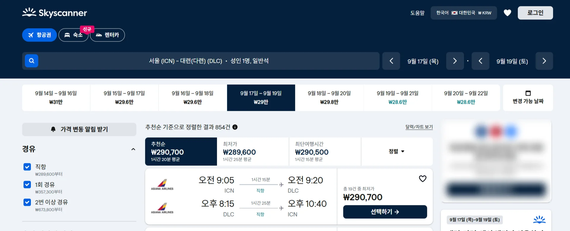
Task: Move return date forward from 9월 19일
Action: (544, 61)
